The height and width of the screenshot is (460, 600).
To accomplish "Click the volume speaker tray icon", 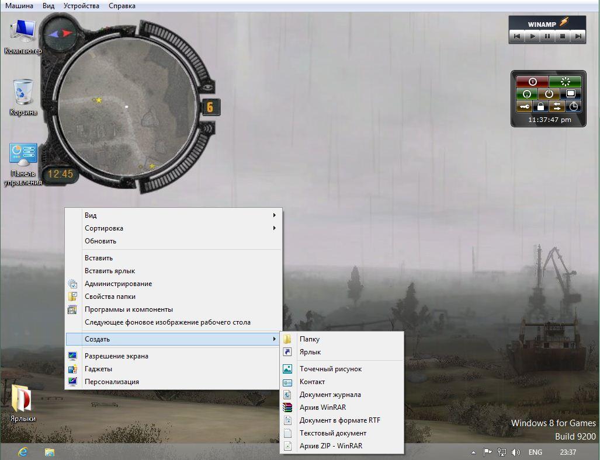I will 515,452.
